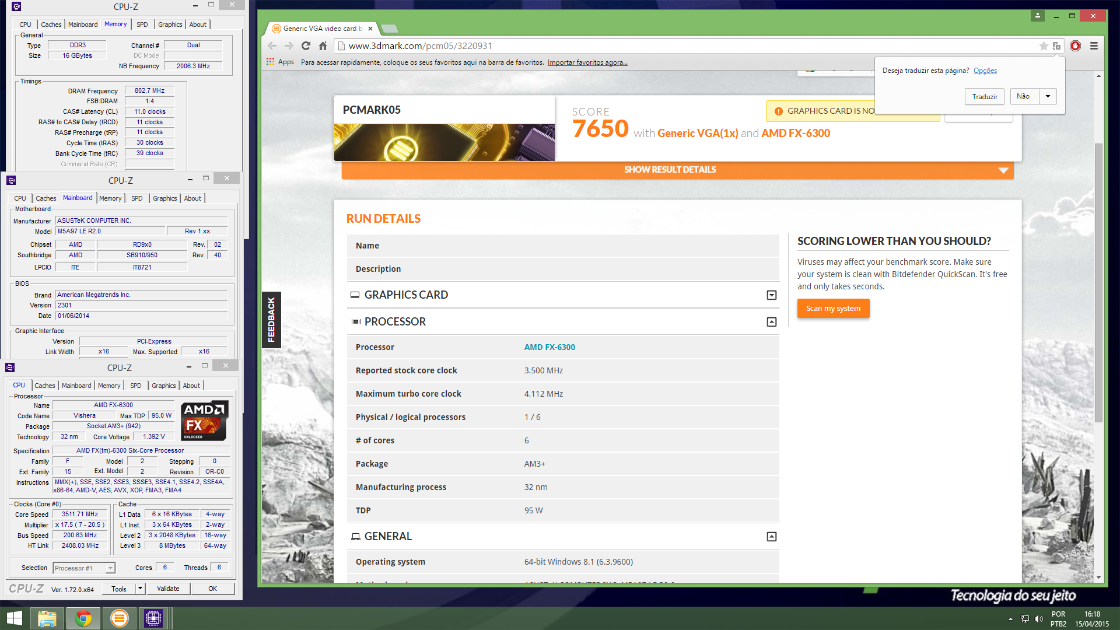Click the address bar URL field
The height and width of the screenshot is (630, 1120).
688,45
